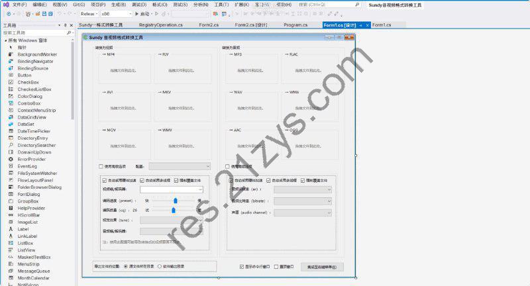
Task: Select the DataSet toolbox icon
Action: [11, 124]
